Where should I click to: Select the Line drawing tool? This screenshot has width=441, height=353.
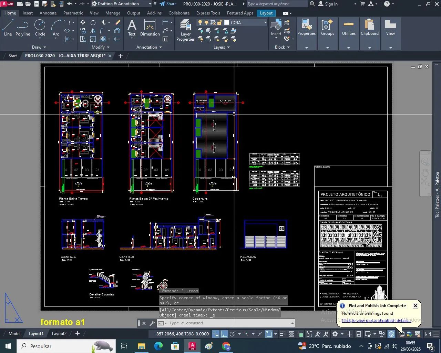coord(8,28)
